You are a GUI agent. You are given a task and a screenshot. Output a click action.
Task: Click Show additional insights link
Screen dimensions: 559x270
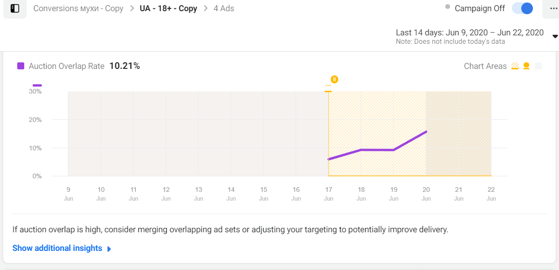pos(57,248)
